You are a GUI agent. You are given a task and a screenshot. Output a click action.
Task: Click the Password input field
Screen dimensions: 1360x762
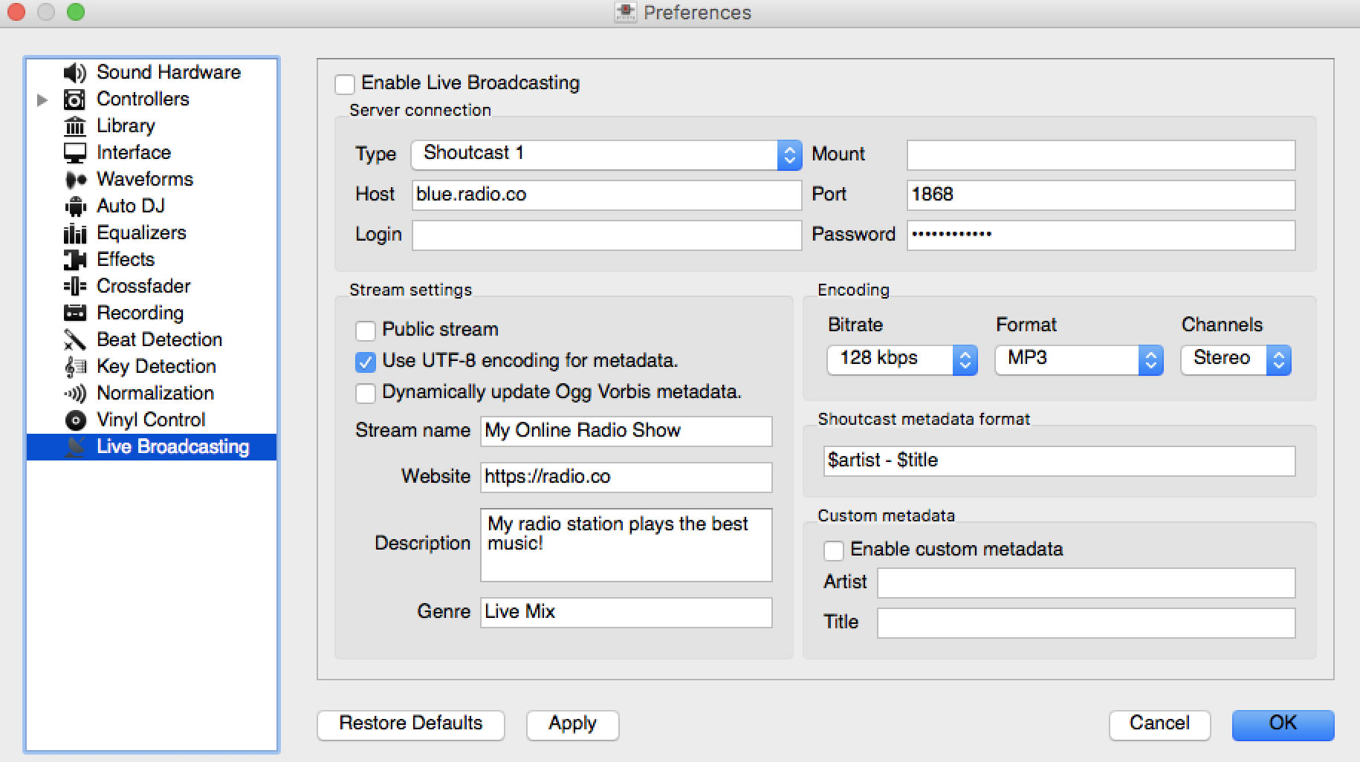tap(1101, 235)
